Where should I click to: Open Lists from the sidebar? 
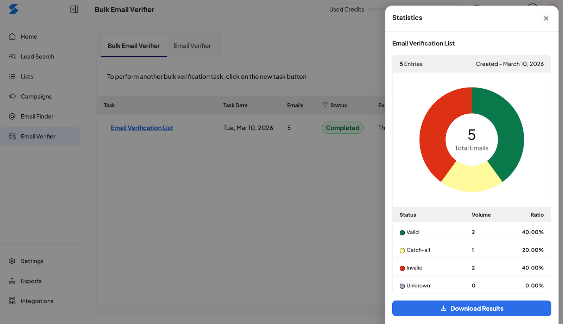point(27,77)
